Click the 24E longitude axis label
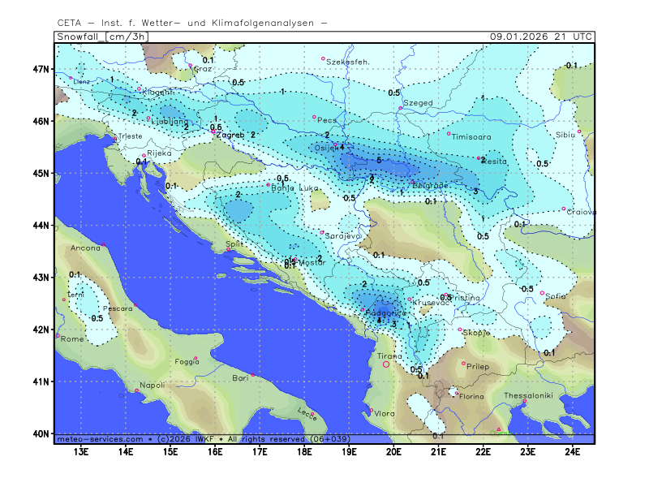Viewport: 649px width, 487px height. pyautogui.click(x=571, y=450)
